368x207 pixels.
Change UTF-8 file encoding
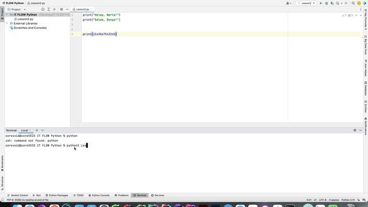pos(323,200)
